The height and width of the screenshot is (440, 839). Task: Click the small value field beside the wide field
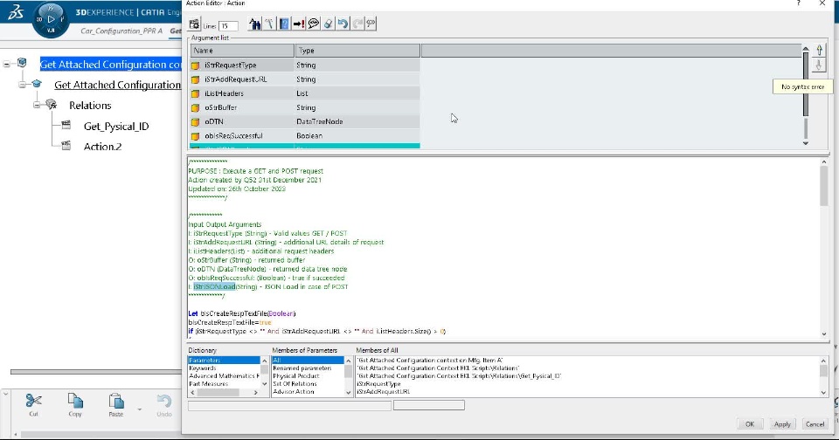click(428, 406)
